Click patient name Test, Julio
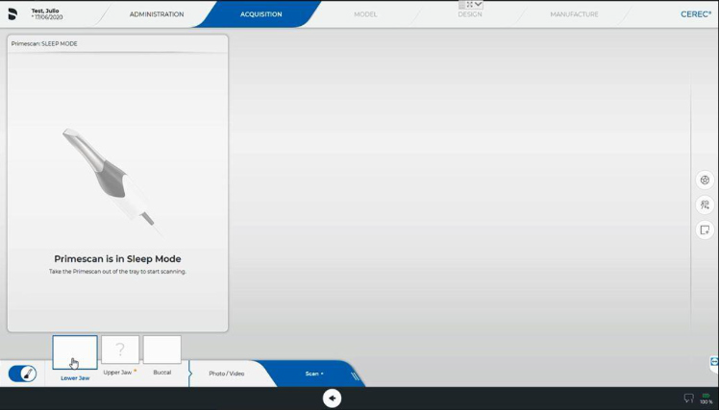 point(45,11)
